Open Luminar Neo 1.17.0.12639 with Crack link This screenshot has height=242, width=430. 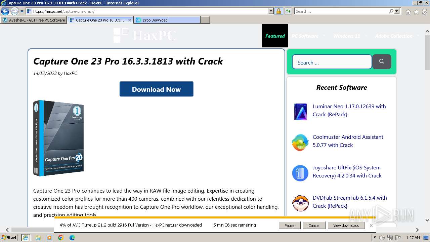click(349, 110)
